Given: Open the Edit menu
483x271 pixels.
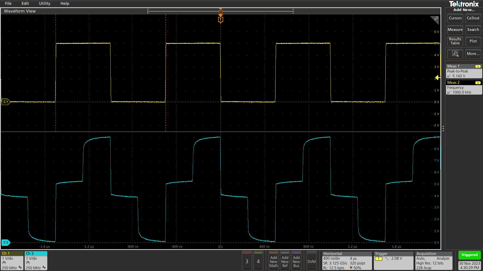Looking at the screenshot, I should 25,3.
